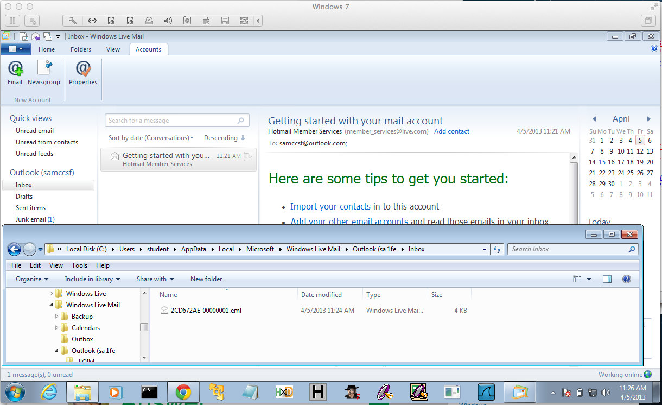Toggle Descending sort order

[x=225, y=138]
